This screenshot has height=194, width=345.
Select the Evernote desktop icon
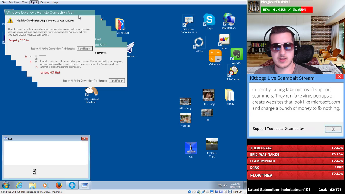[236, 56]
